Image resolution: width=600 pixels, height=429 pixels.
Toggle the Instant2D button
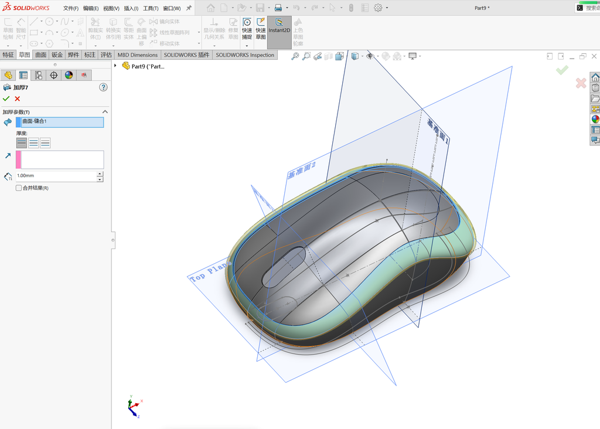click(279, 32)
